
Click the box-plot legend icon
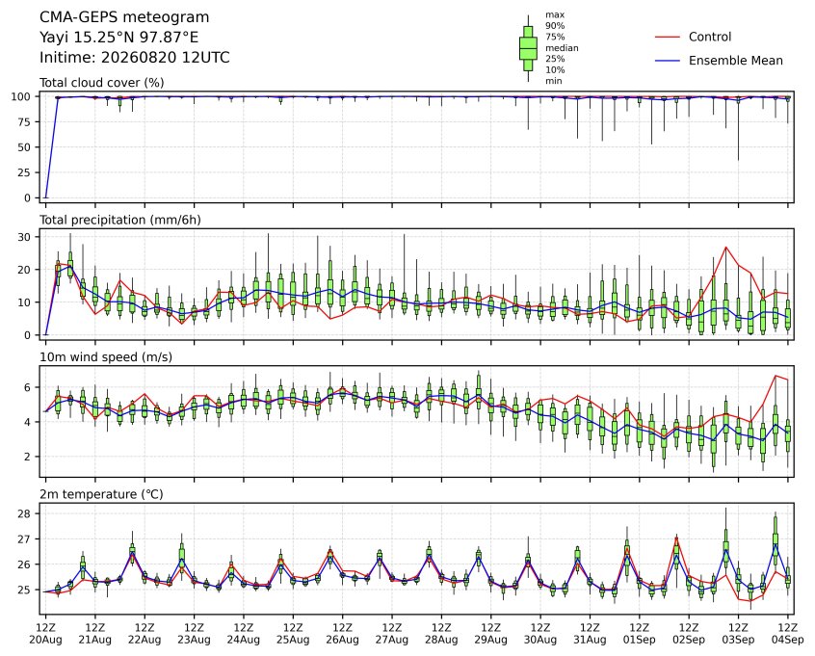tap(528, 48)
